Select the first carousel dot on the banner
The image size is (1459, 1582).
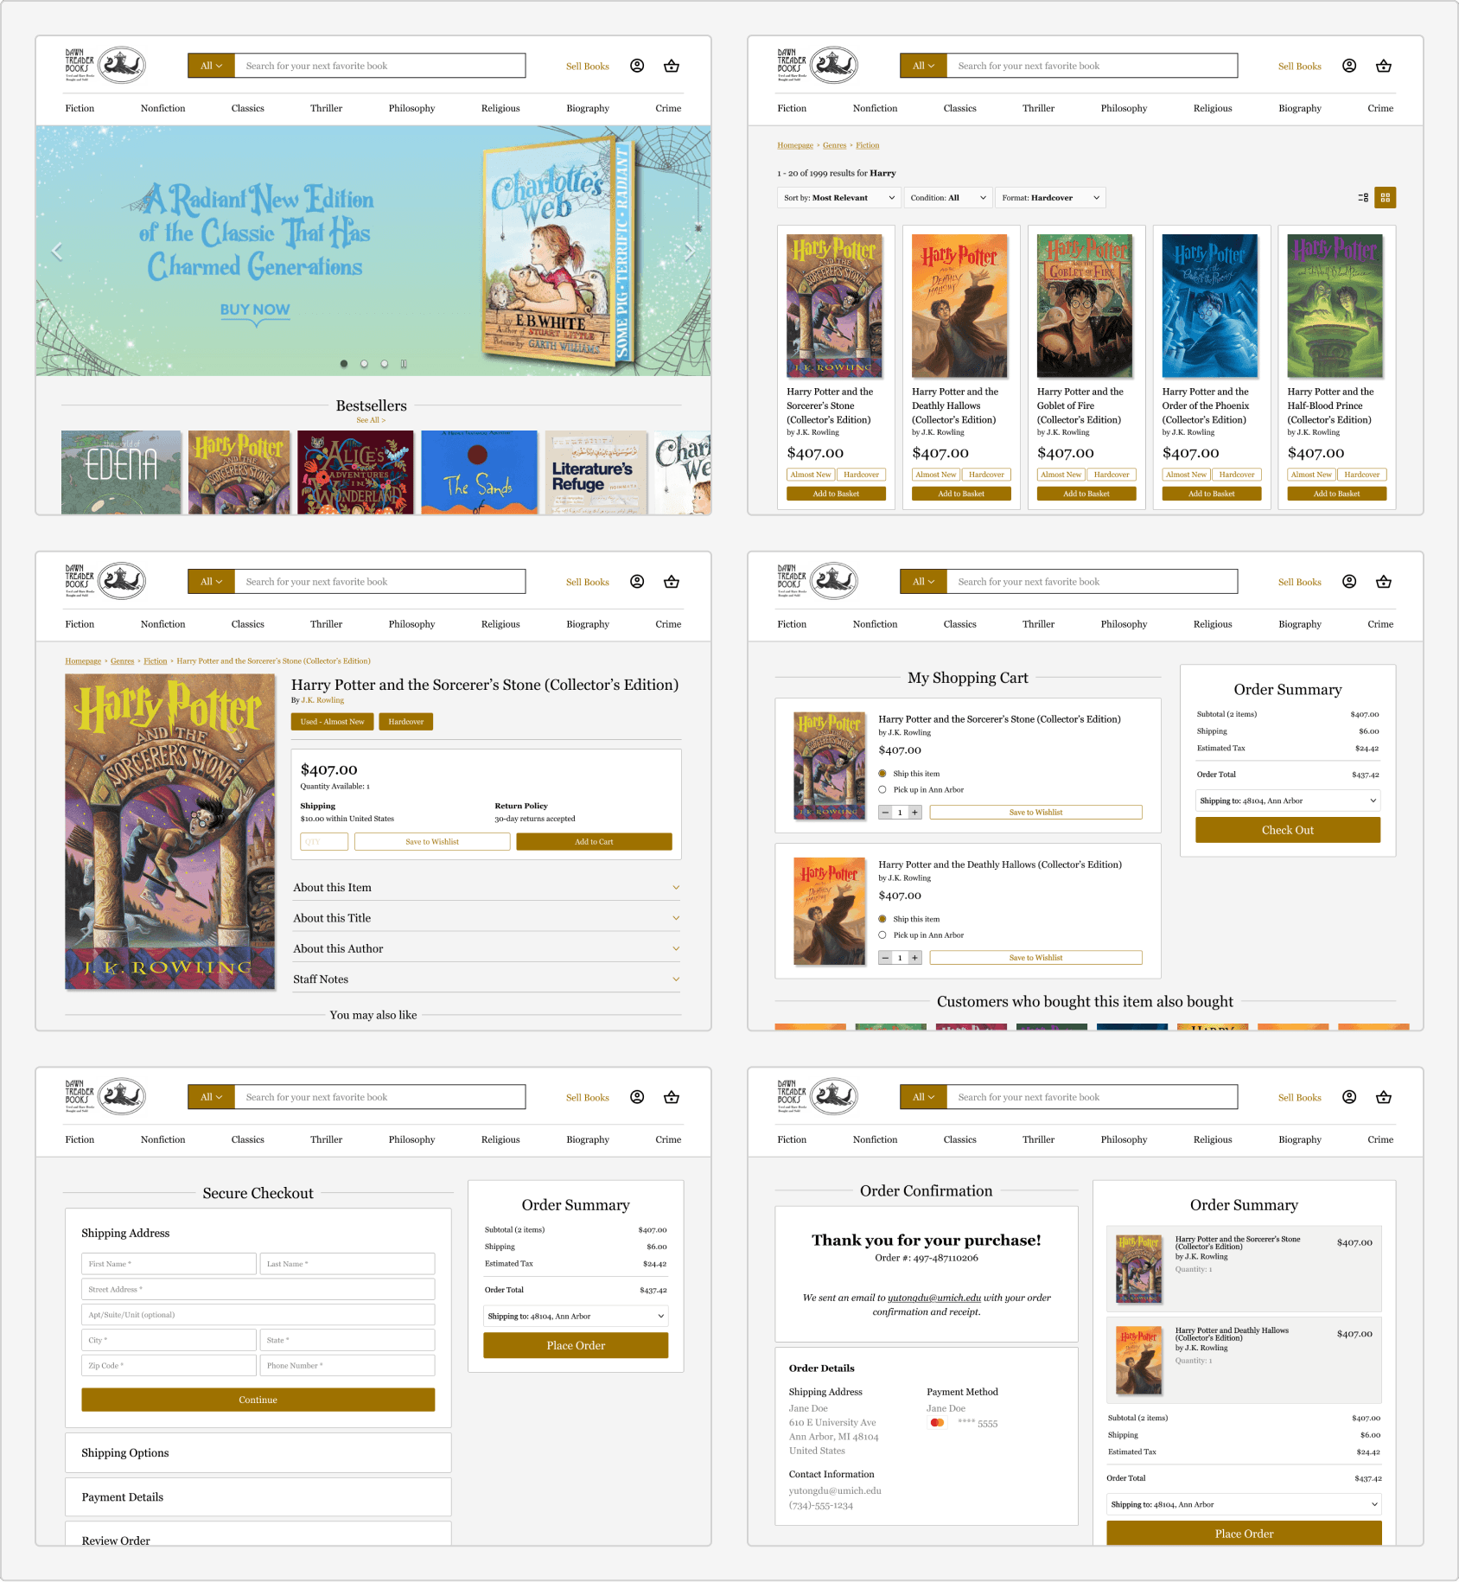(344, 364)
